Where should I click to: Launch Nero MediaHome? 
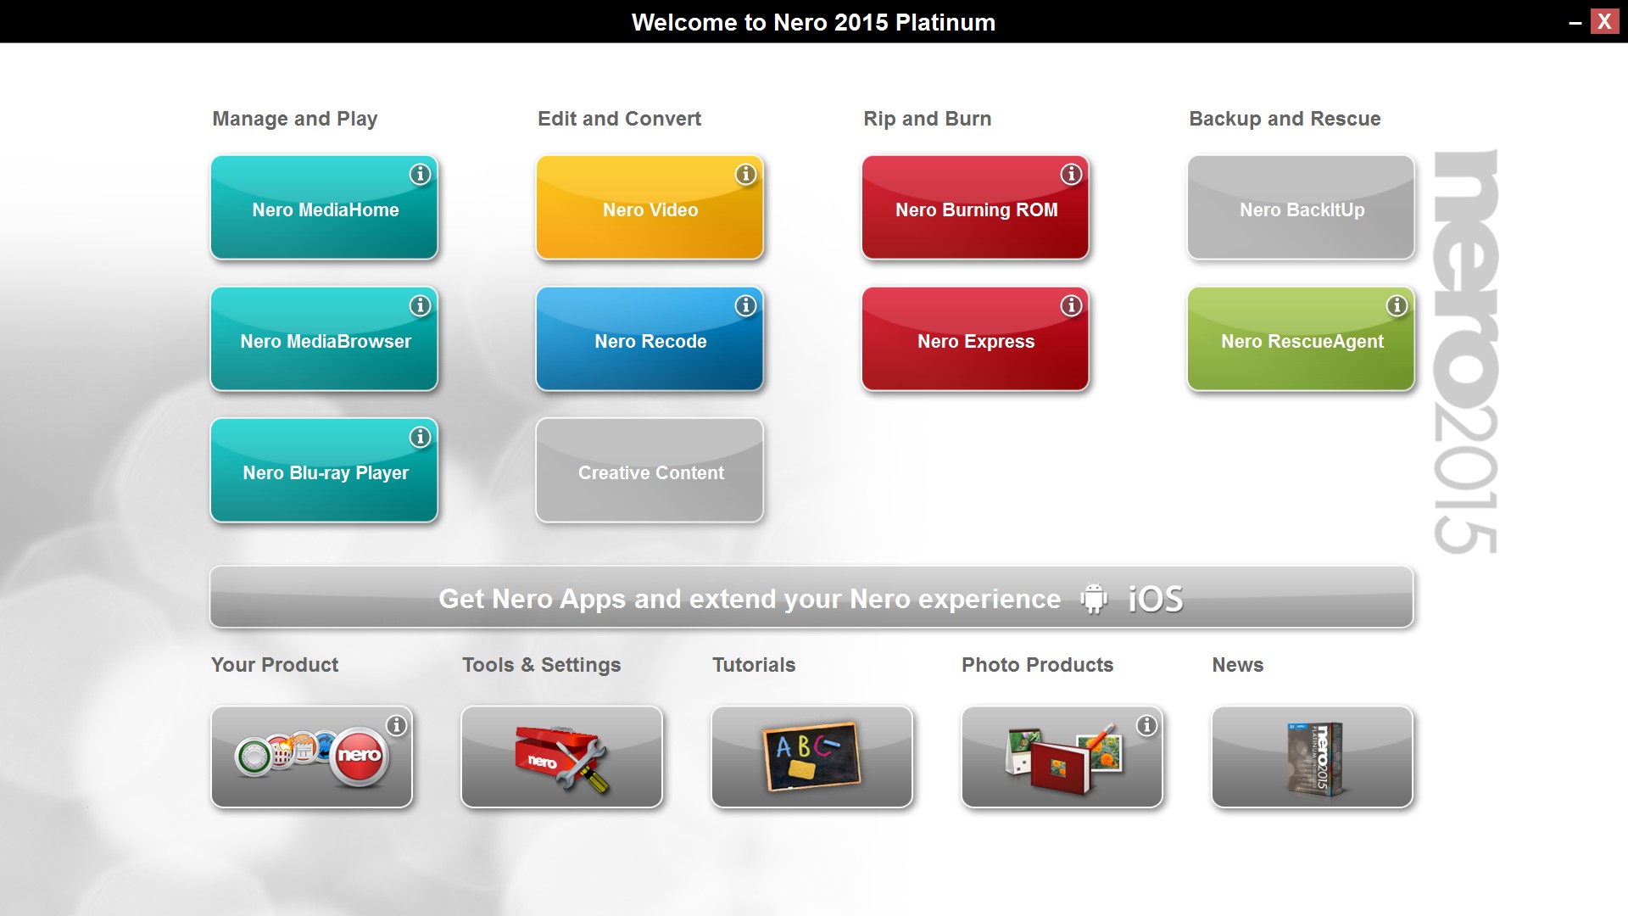tap(325, 208)
